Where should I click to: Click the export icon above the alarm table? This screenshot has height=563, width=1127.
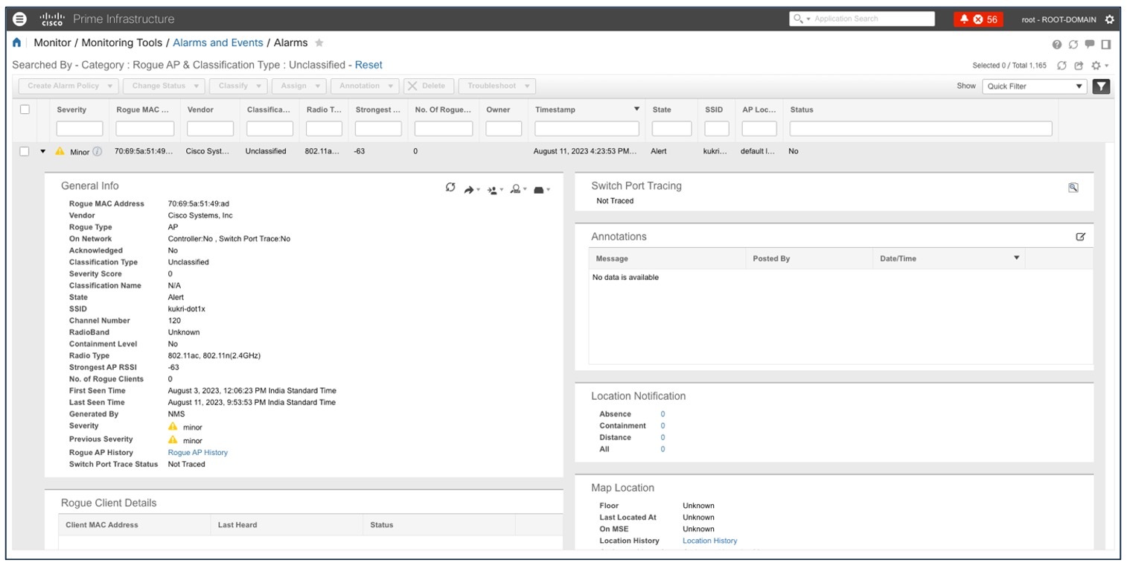click(1078, 66)
